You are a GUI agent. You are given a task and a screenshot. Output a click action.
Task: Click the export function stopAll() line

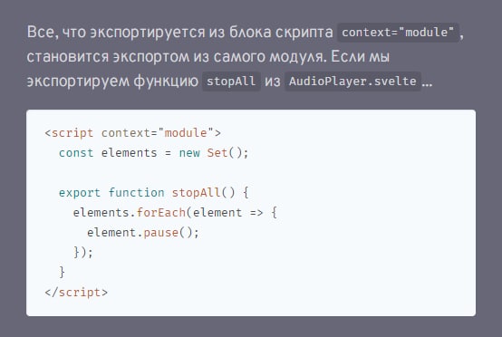pos(154,193)
